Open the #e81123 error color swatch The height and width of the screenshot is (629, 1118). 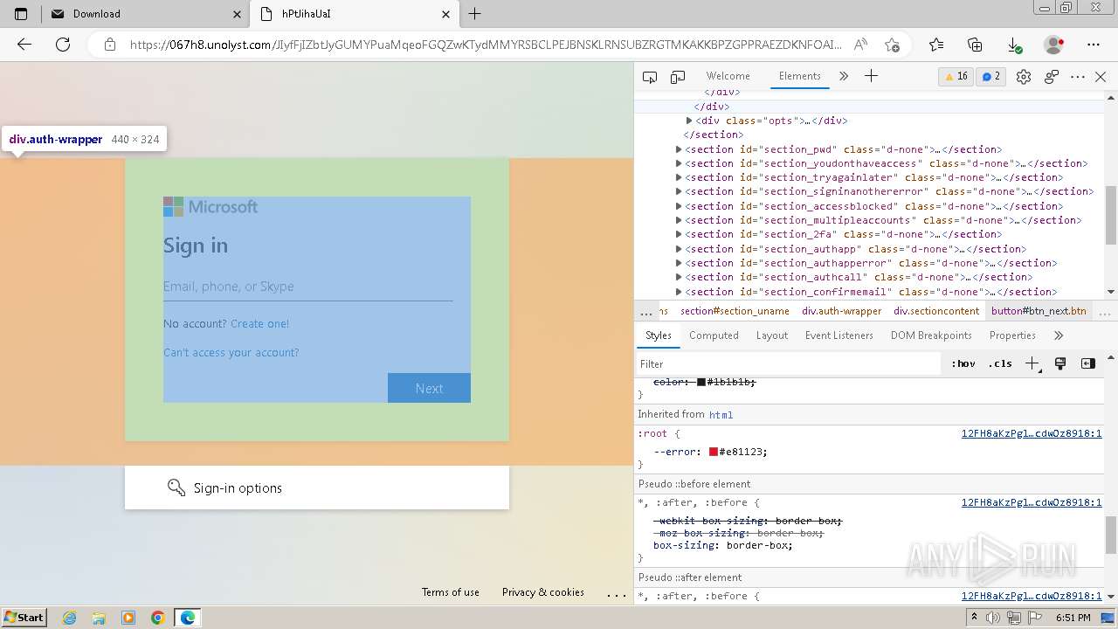tap(714, 452)
